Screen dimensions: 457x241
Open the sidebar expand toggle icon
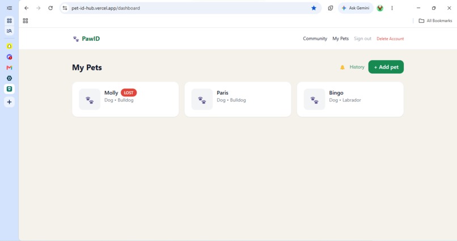[9, 8]
